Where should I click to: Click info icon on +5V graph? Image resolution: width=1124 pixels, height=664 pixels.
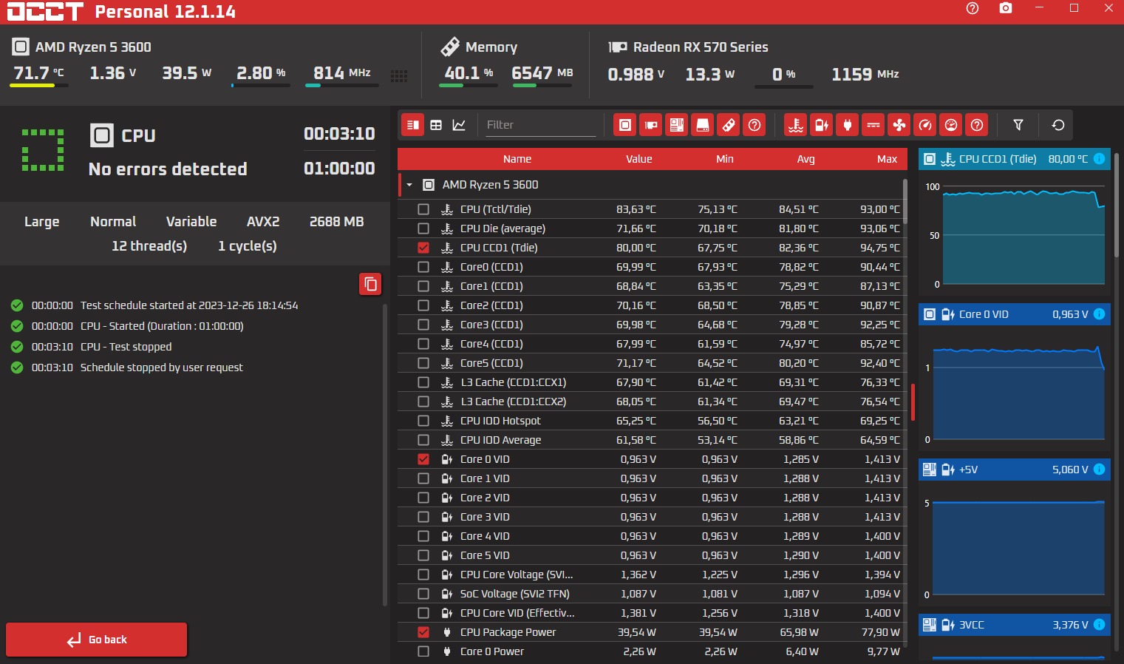(1099, 470)
